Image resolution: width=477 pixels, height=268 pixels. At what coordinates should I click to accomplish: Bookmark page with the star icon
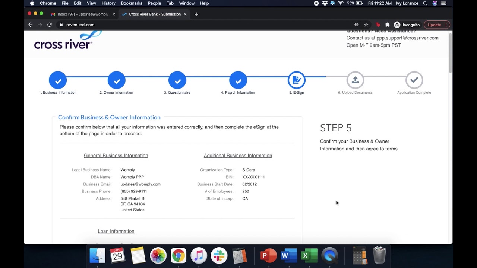pos(366,25)
